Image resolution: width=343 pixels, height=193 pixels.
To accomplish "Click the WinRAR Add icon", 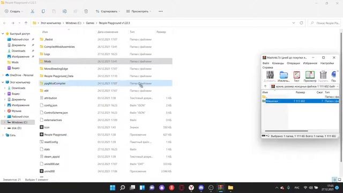I will tap(270, 76).
